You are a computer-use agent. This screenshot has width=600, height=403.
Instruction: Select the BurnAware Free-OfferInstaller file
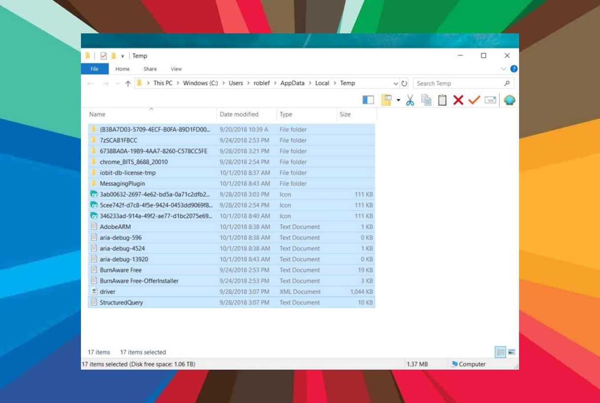pyautogui.click(x=231, y=281)
